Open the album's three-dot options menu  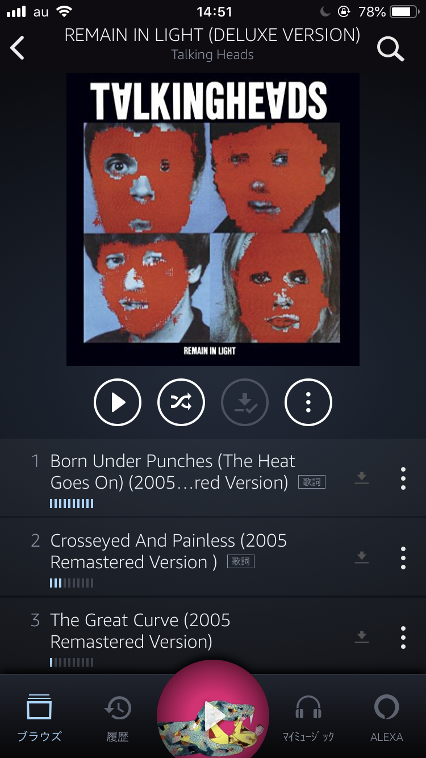click(x=308, y=402)
